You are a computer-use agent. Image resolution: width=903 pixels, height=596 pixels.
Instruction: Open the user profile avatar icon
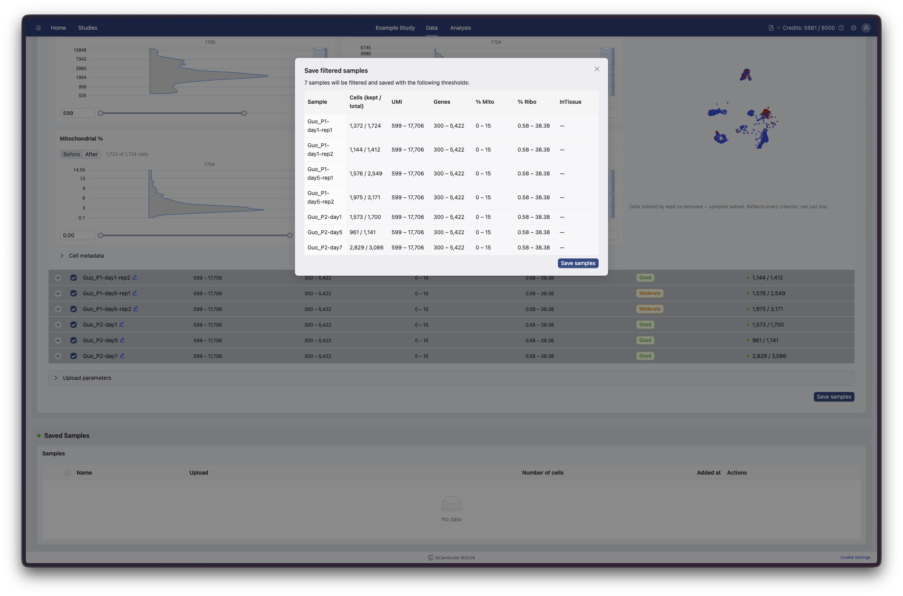pos(866,28)
